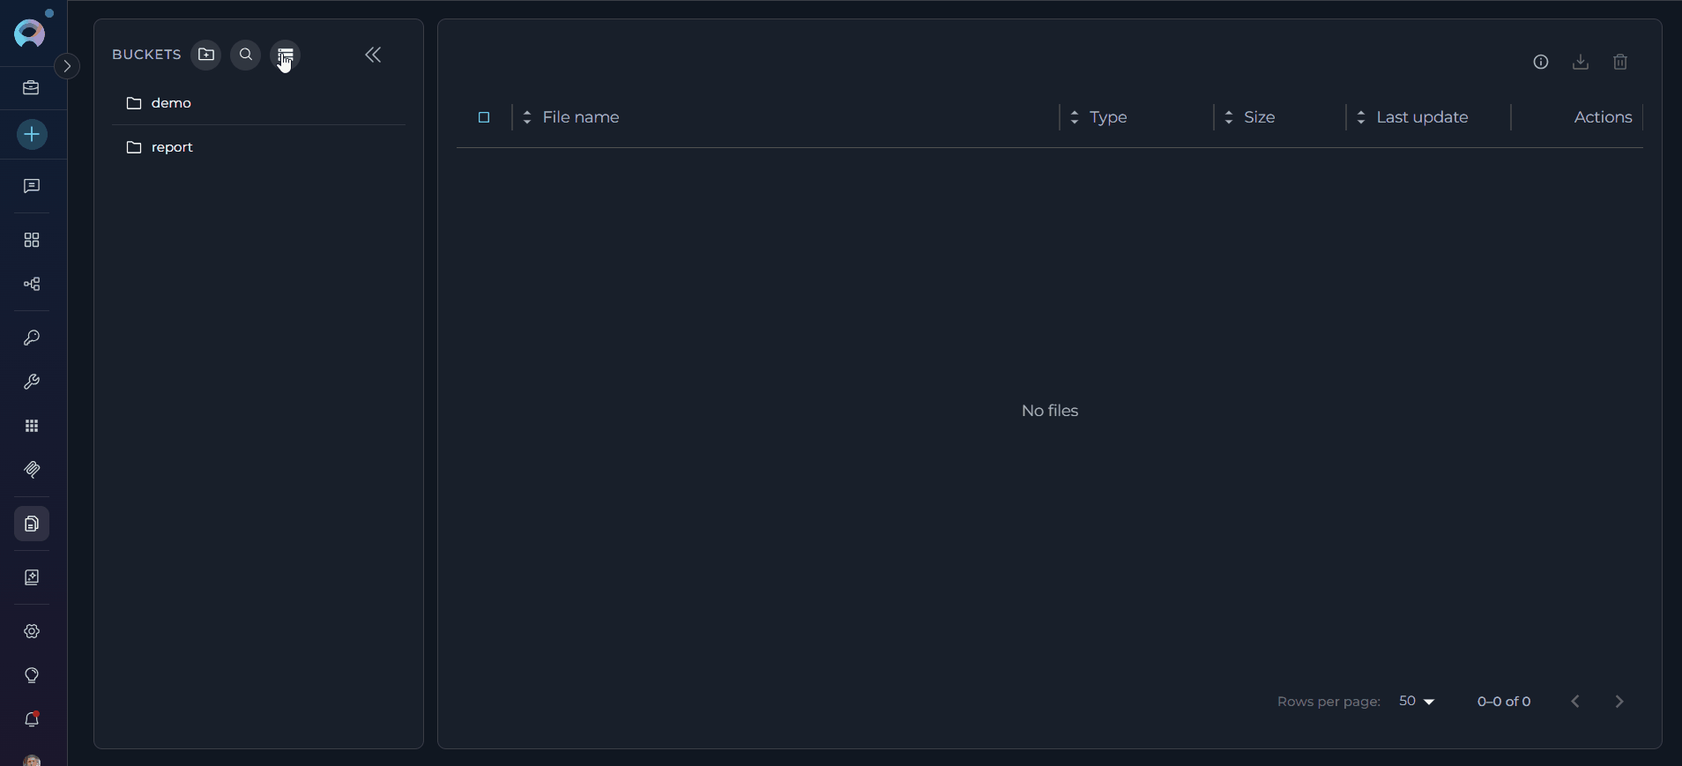
Task: Open the bucket search icon
Action: click(x=246, y=55)
